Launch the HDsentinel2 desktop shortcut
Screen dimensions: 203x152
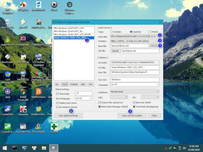23,41
